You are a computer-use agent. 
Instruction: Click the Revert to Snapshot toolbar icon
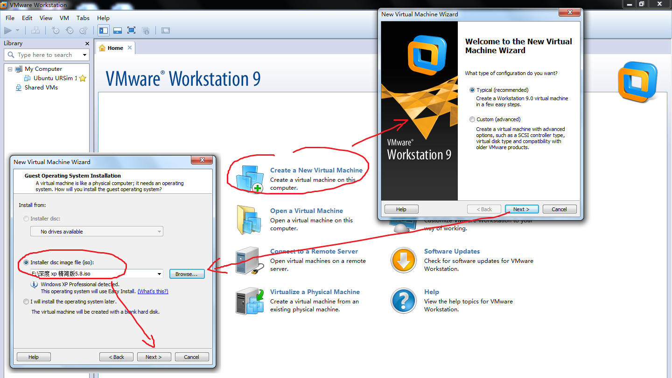coord(70,30)
